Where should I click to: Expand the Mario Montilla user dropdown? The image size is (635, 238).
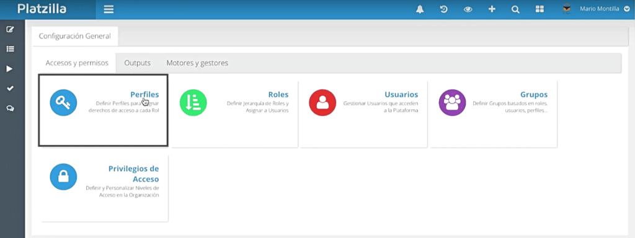pyautogui.click(x=626, y=9)
